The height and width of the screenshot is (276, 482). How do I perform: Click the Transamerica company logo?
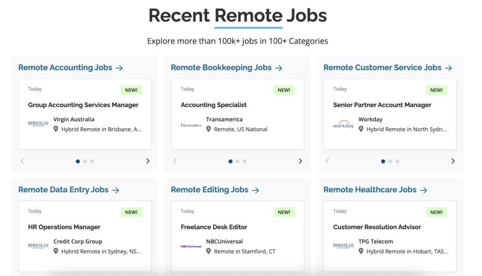click(x=191, y=125)
